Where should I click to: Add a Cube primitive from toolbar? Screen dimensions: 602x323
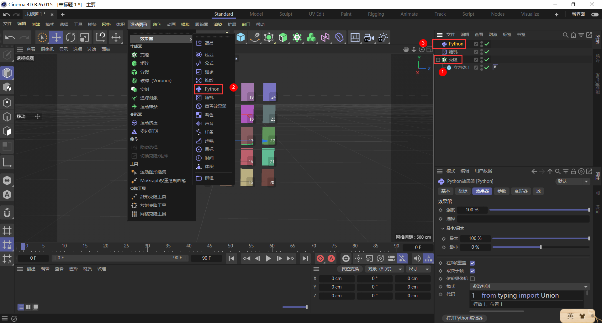(x=241, y=37)
